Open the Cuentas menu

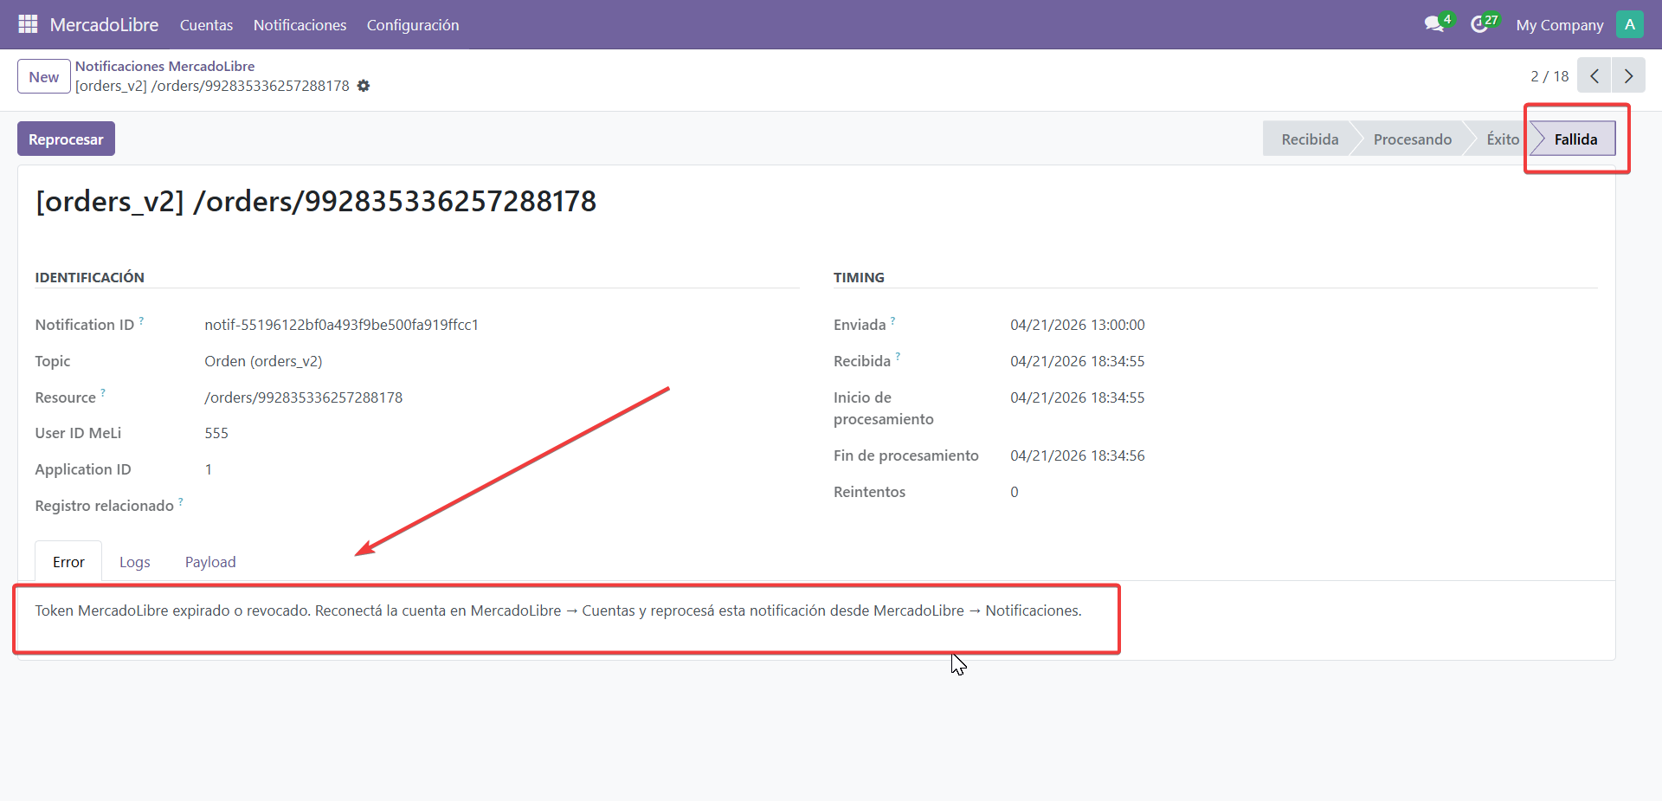click(206, 25)
